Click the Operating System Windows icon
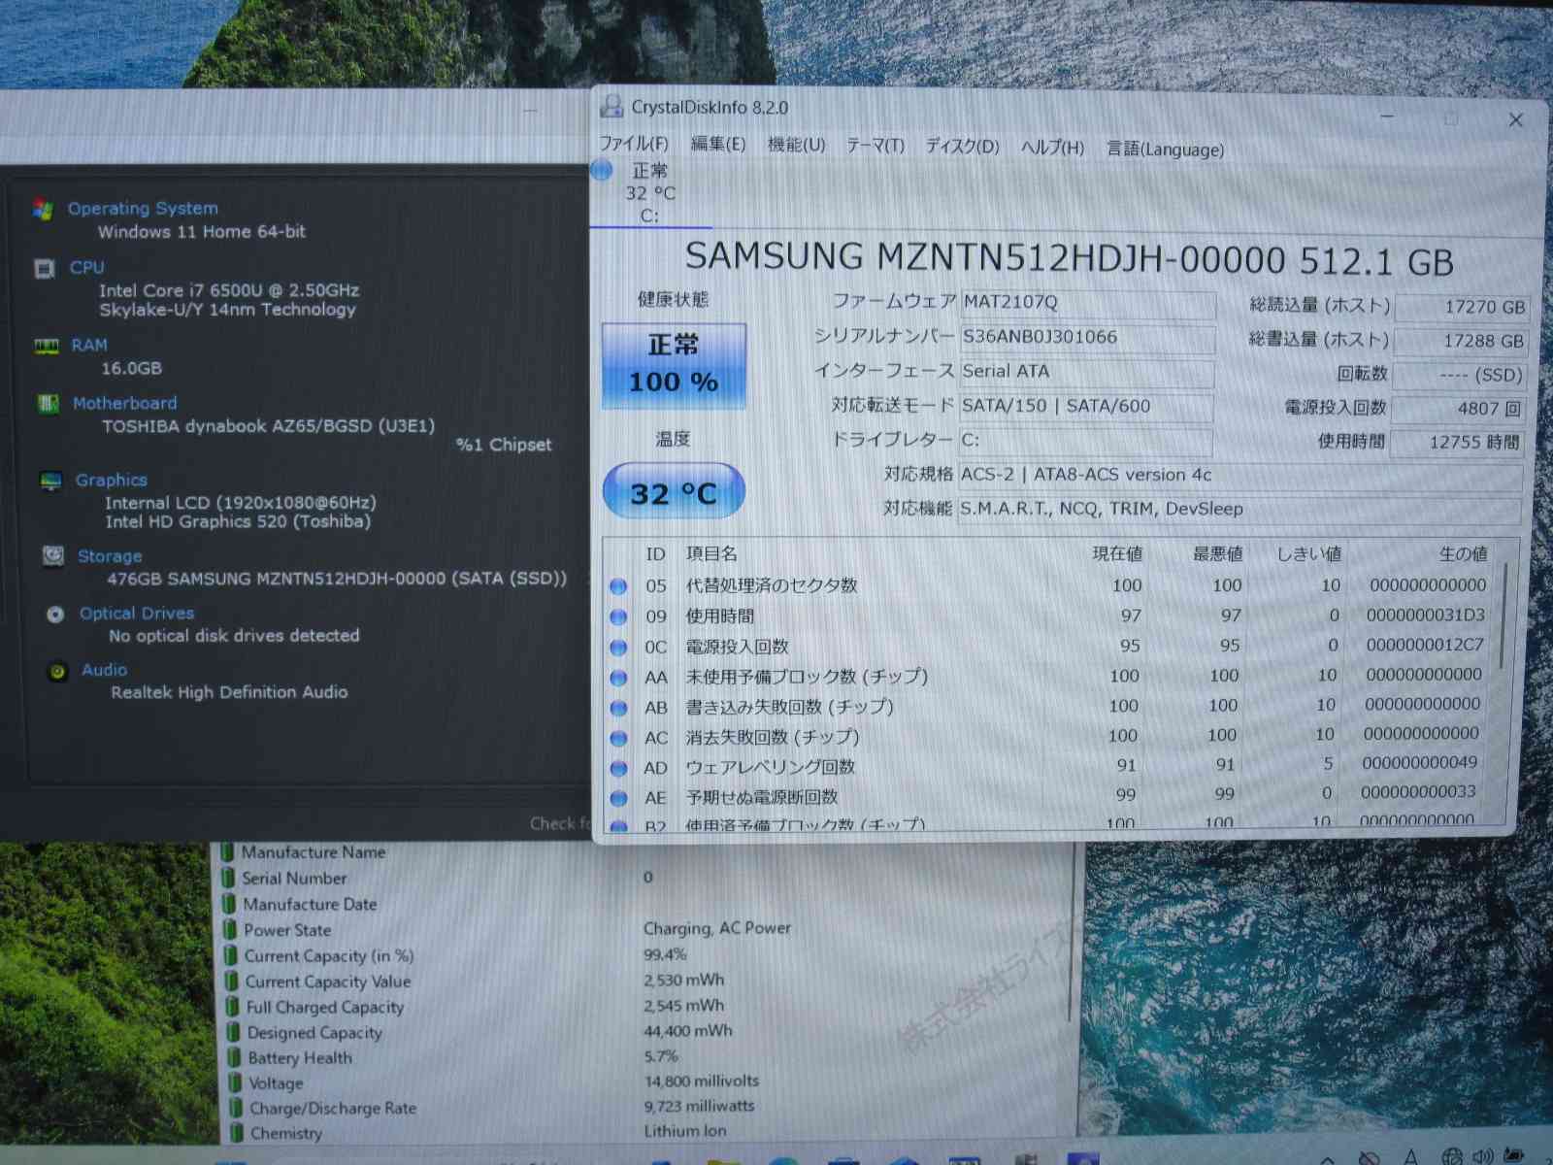Screen dimensions: 1553x1165 [x=44, y=209]
